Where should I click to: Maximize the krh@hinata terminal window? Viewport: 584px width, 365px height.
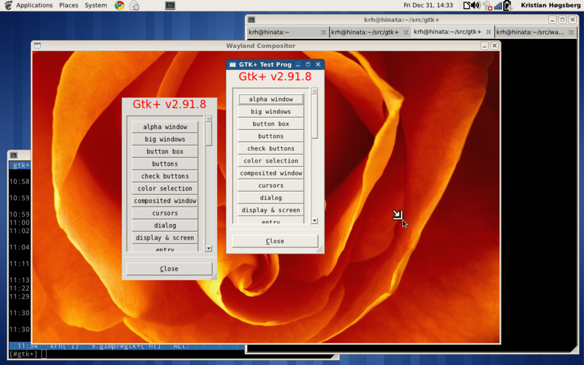tap(562, 19)
